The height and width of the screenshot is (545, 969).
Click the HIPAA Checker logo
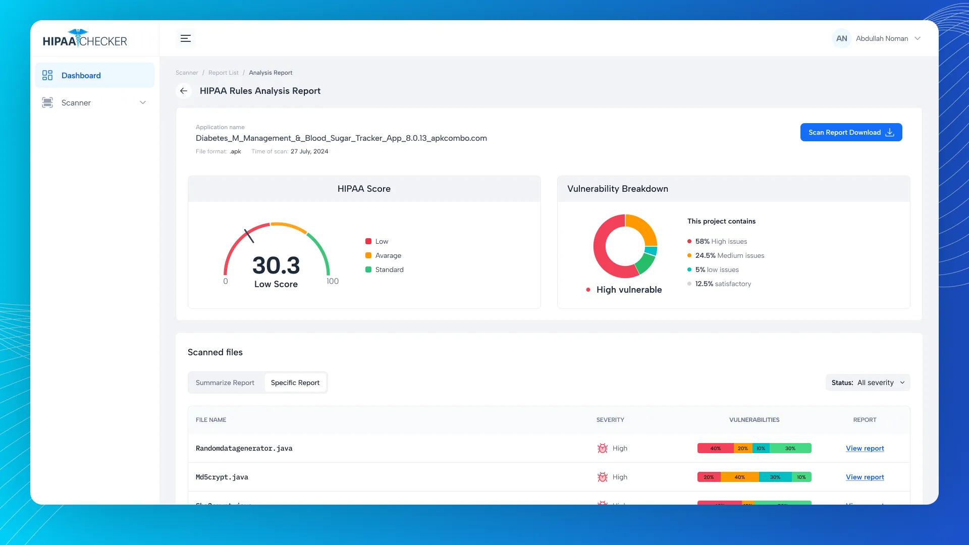[85, 38]
